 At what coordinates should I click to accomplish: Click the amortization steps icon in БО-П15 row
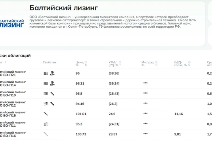(46, 114)
